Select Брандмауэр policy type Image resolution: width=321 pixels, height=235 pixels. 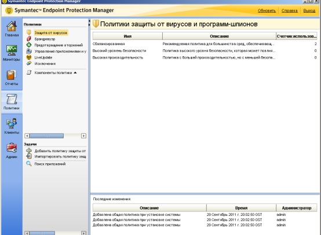(45, 39)
